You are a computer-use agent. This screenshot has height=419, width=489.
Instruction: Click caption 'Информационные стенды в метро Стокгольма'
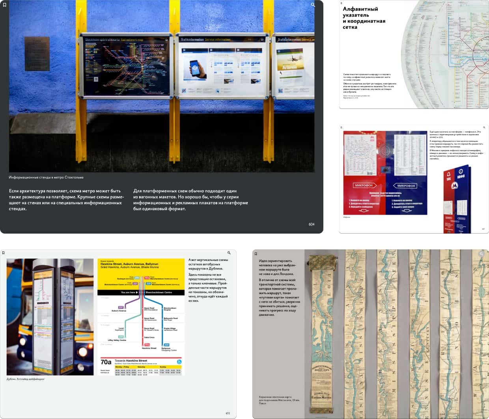click(46, 178)
